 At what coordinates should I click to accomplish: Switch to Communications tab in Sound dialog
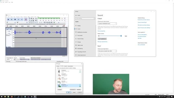[x=70, y=66]
